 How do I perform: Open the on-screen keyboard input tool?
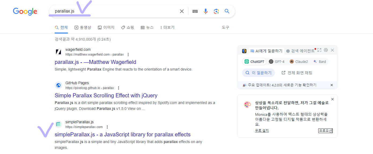[195, 11]
